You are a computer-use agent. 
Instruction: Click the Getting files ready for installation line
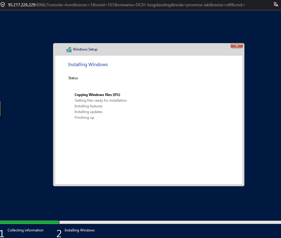[100, 100]
